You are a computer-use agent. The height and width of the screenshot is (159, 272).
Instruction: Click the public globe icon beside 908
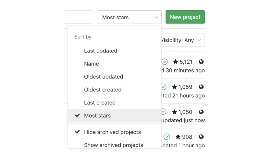[201, 137]
